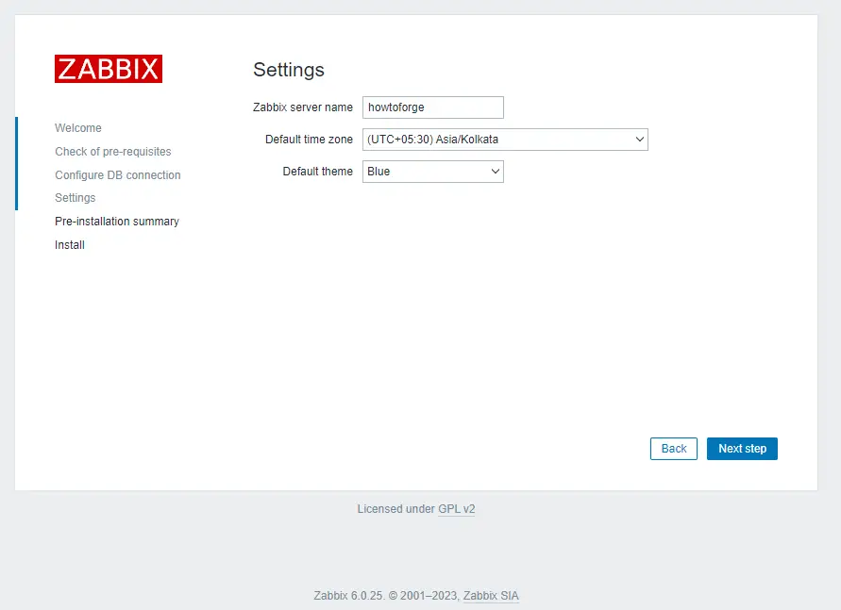Click the Zabbix server name input field

coord(432,107)
